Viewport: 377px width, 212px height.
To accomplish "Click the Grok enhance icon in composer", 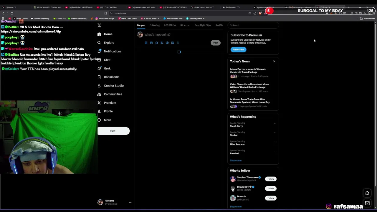I will coord(157,43).
